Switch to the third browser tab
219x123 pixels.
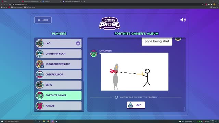click(51, 1)
